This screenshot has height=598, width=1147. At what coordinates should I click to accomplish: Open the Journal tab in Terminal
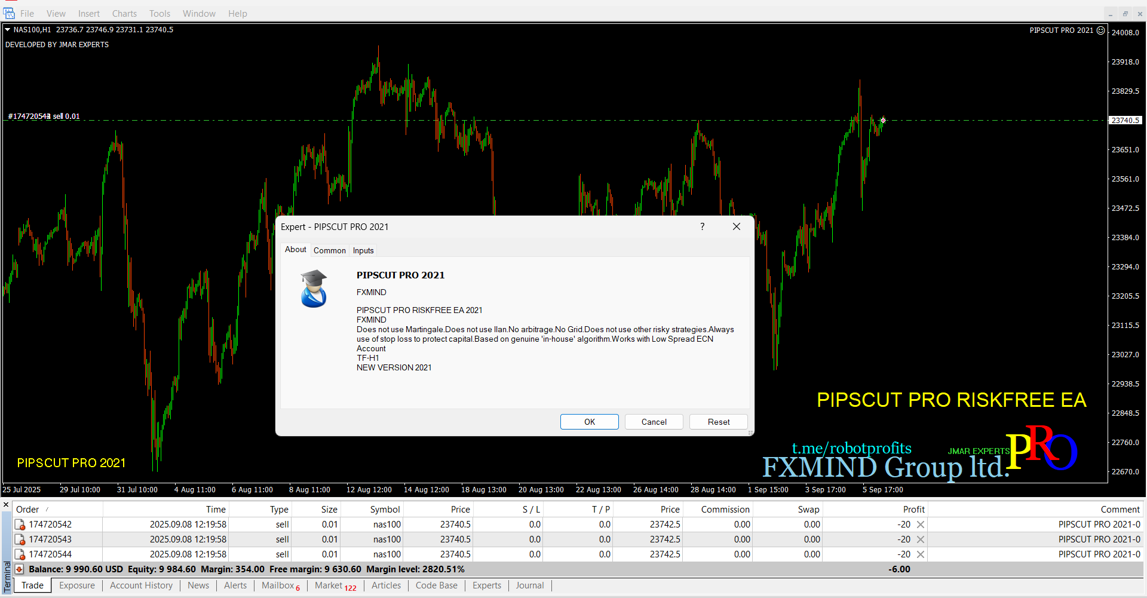[x=530, y=585]
